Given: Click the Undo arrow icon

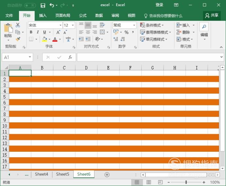Looking at the screenshot, I should click(52, 5).
